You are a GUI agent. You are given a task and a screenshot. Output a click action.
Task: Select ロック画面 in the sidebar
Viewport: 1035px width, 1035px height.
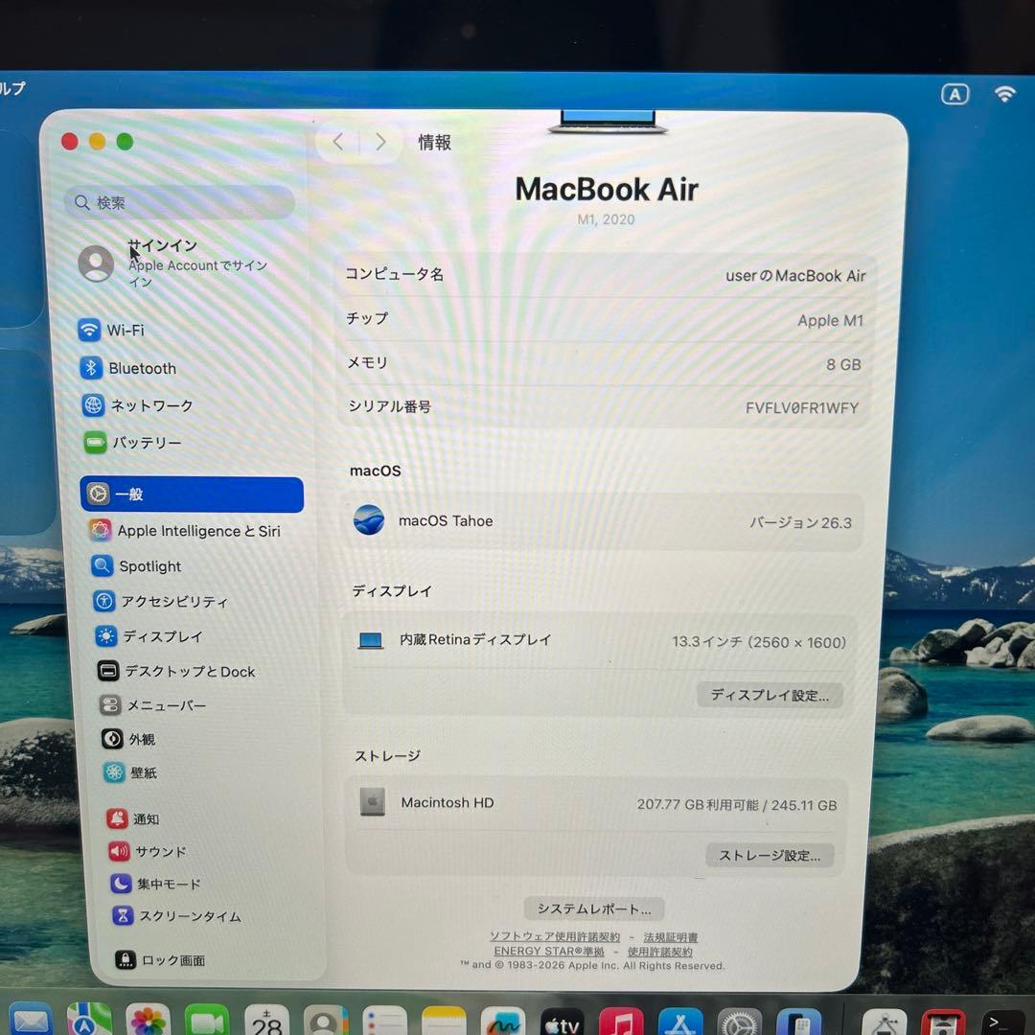pos(160,959)
